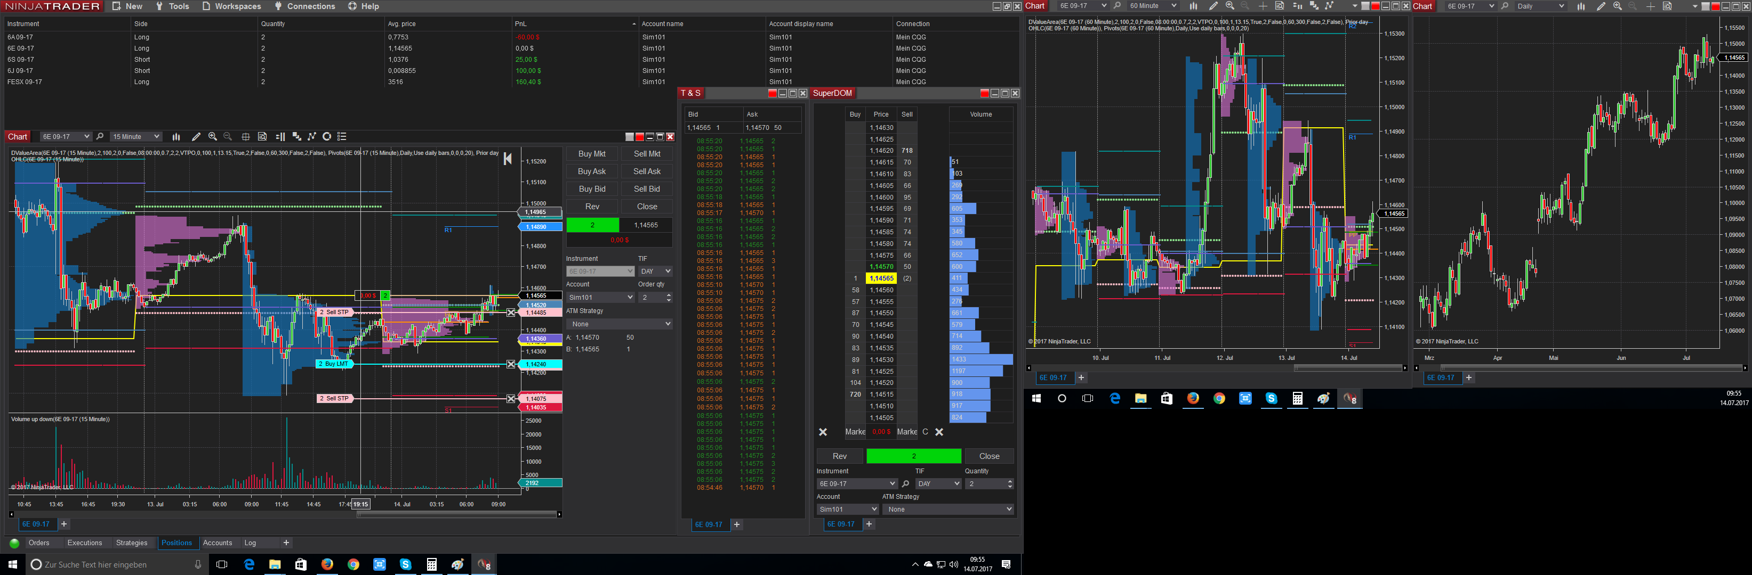Open the Action Center notifications icon
The height and width of the screenshot is (575, 1752).
point(1007,564)
